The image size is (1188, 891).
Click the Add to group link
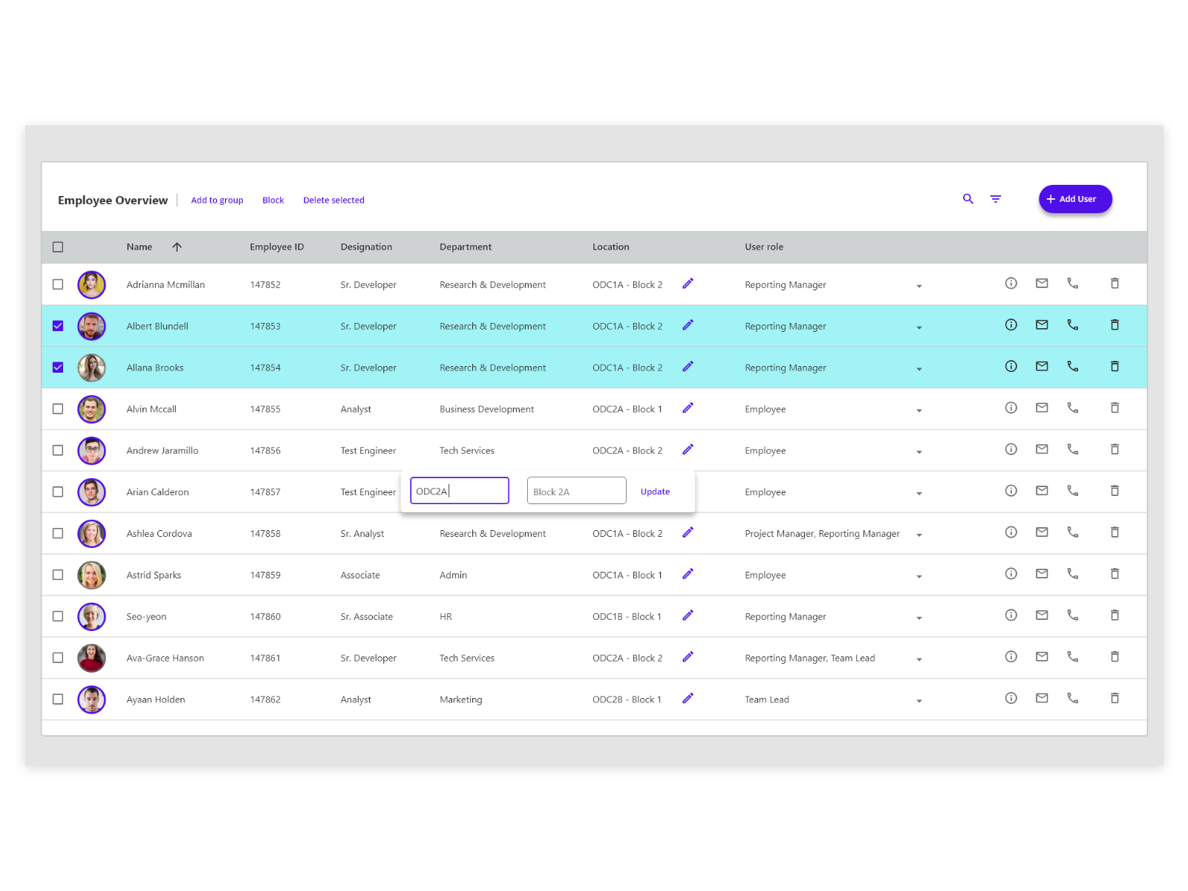point(217,200)
